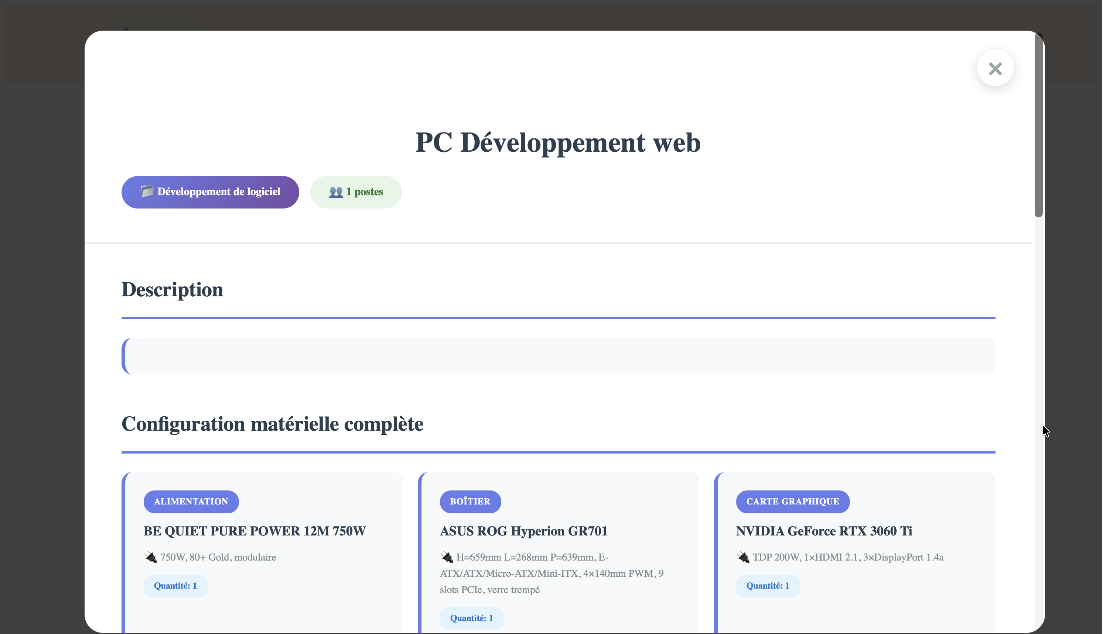Click the plug icon beside TDP 200W
The width and height of the screenshot is (1103, 634).
[743, 557]
